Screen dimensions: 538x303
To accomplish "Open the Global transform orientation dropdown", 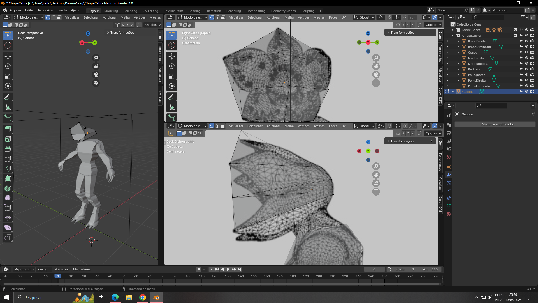I will [364, 17].
